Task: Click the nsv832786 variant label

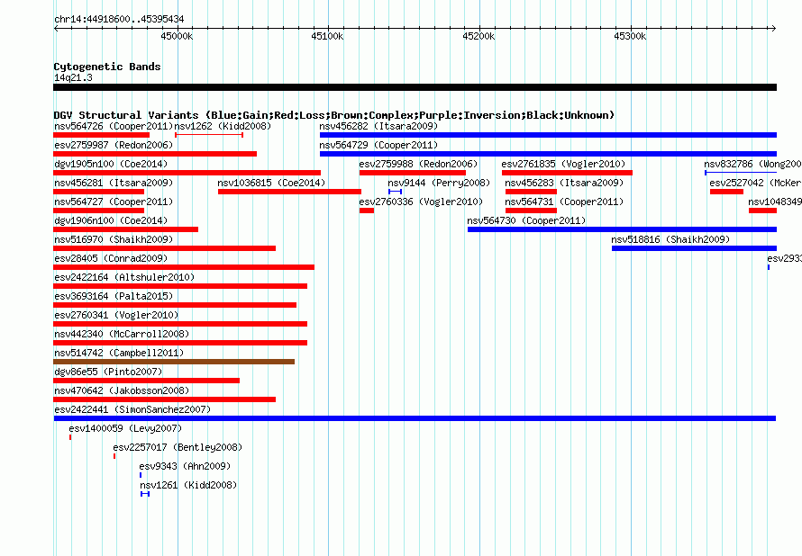Action: pos(752,164)
